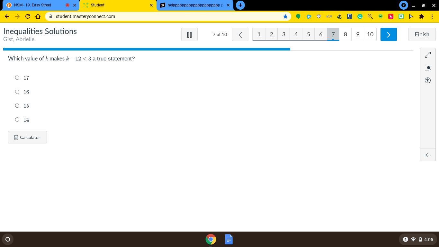Jump to question 10

point(370,34)
